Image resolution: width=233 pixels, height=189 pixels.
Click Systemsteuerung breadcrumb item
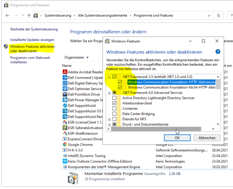[x=58, y=16]
